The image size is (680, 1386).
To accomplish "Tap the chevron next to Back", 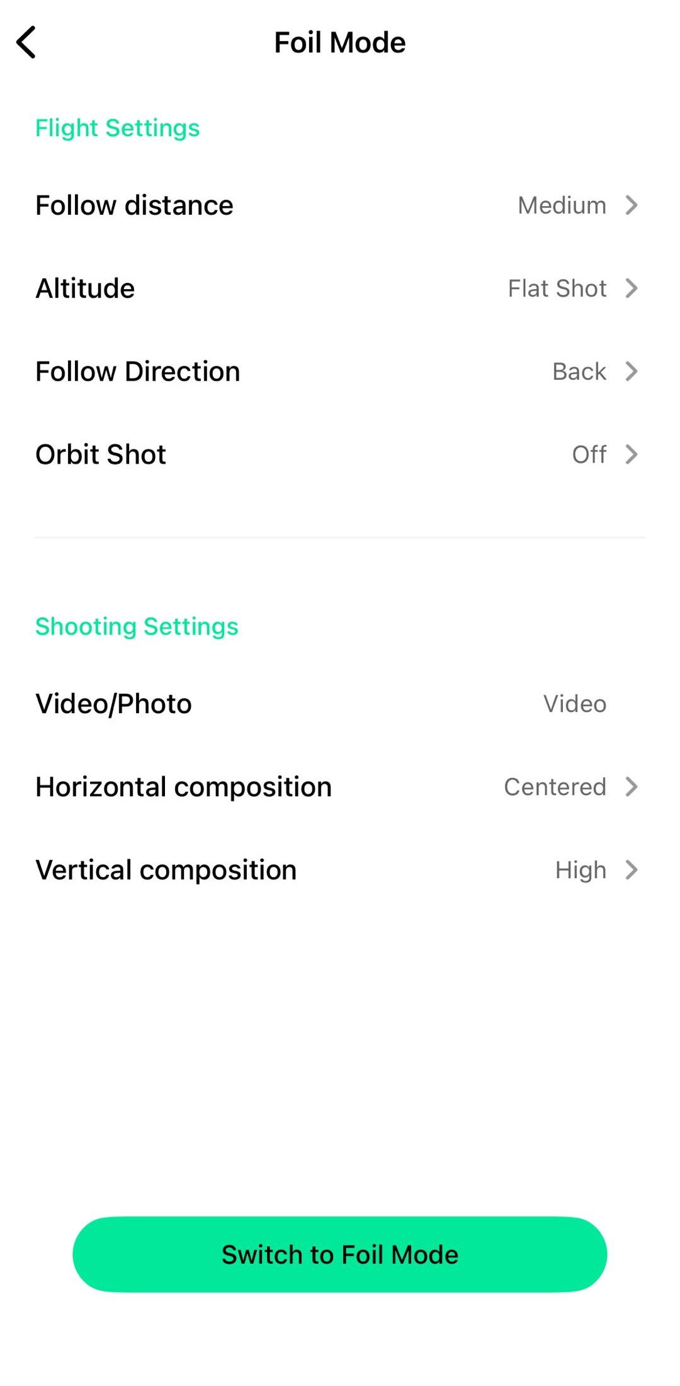I will pyautogui.click(x=632, y=372).
